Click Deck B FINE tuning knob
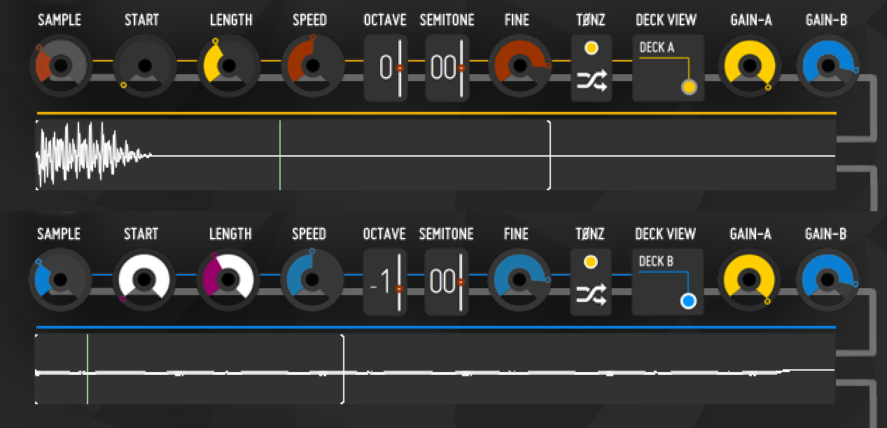Viewport: 887px width, 428px height. click(519, 280)
